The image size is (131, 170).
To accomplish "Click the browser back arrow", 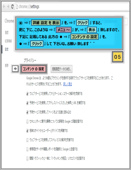I will (x=4, y=7).
